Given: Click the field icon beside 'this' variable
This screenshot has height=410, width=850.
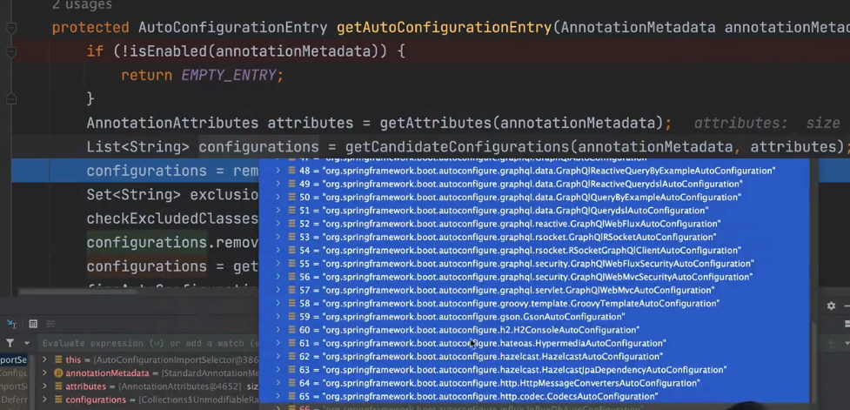Looking at the screenshot, I should click(58, 360).
